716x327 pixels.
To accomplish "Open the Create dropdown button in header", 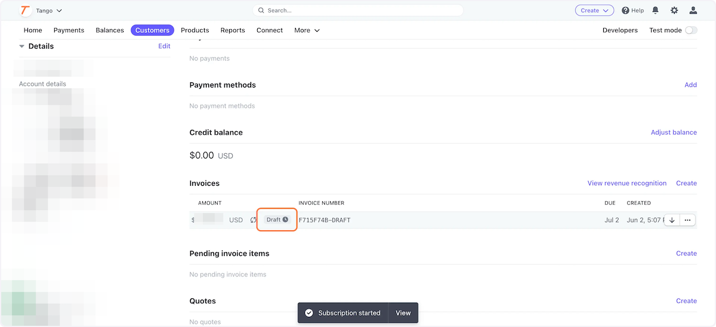I will [x=594, y=10].
